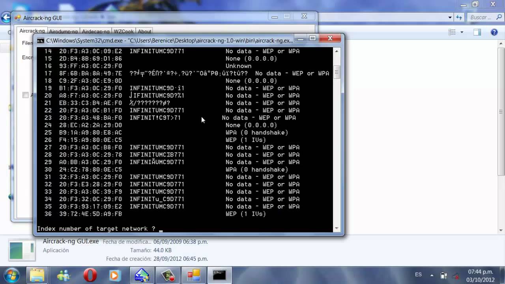The width and height of the screenshot is (505, 284).
Task: Open the screen recorder taskbar icon
Action: 168,275
